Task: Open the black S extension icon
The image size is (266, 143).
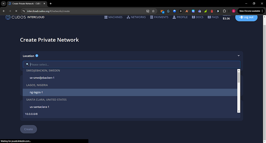Action: [x=218, y=11]
